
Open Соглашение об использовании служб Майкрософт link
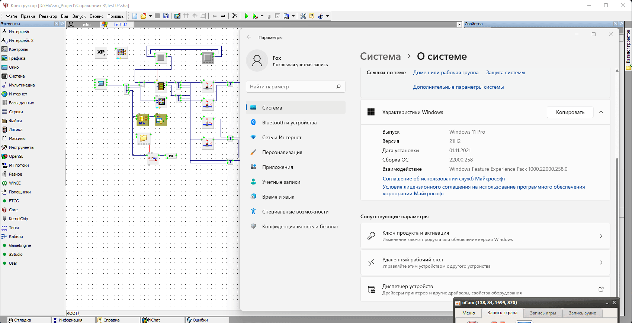[x=444, y=179]
